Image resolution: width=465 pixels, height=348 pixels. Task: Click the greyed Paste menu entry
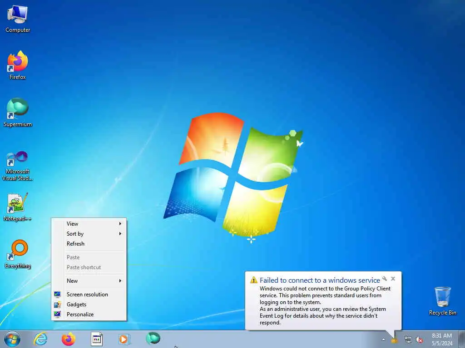click(x=89, y=257)
